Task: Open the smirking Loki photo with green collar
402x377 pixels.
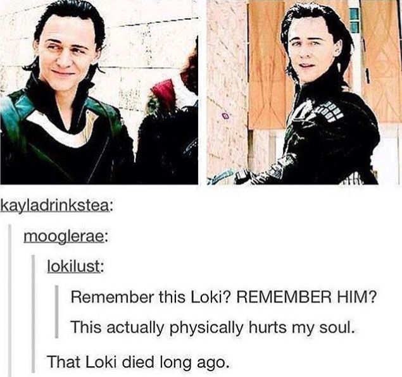Action: tap(99, 92)
